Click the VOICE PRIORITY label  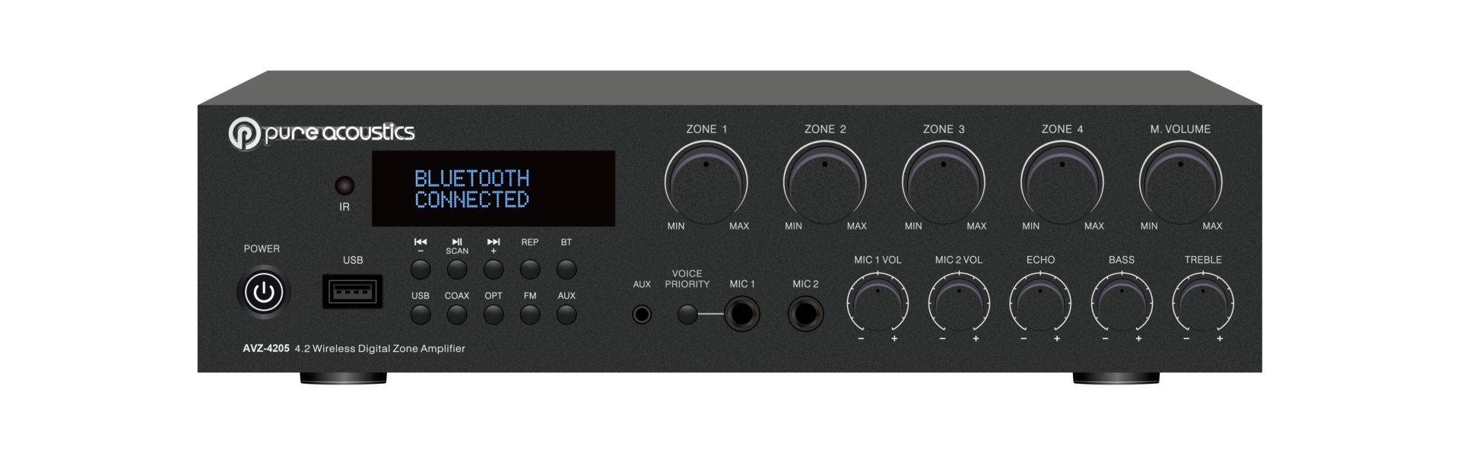pyautogui.click(x=687, y=279)
